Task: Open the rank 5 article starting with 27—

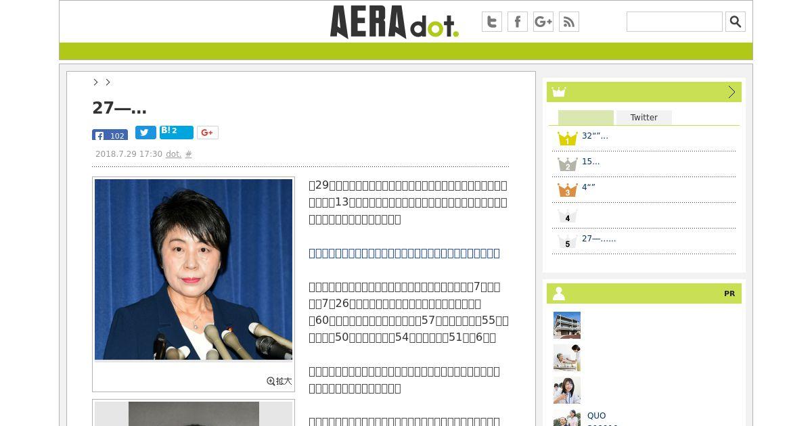Action: click(599, 239)
